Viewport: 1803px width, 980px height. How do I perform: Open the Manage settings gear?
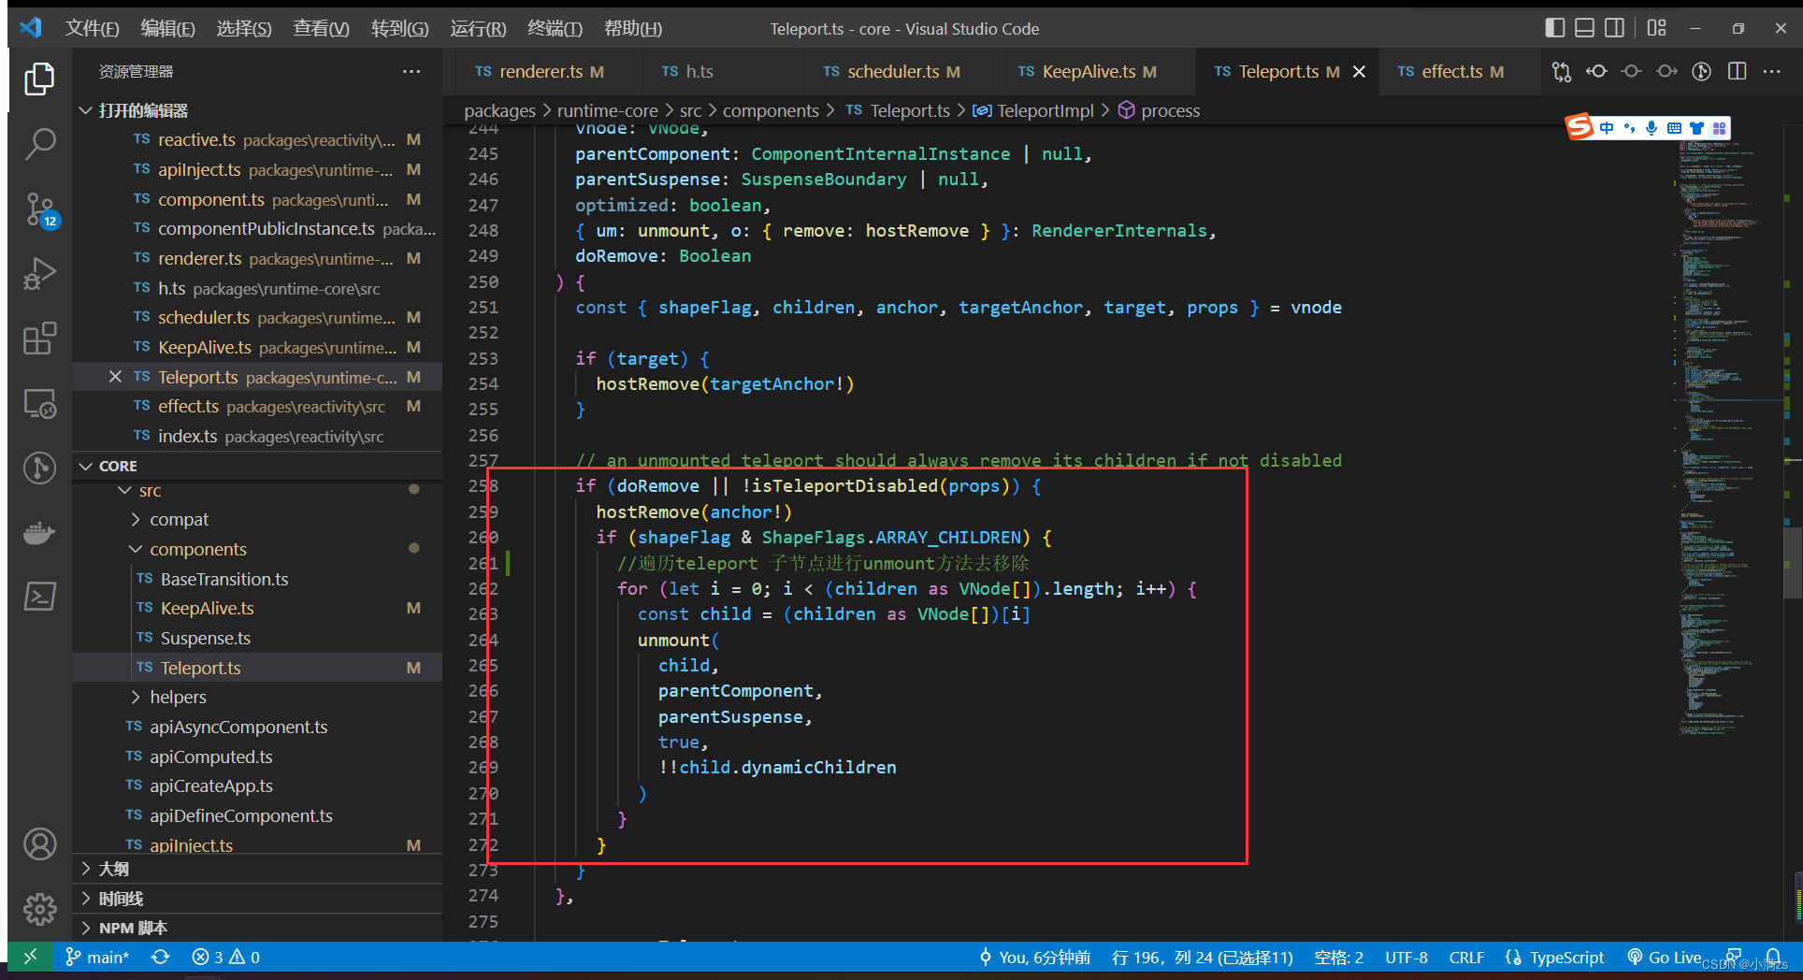[39, 908]
